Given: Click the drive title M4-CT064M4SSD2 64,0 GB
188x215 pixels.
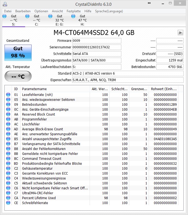Looking at the screenshot, I should [94, 33].
